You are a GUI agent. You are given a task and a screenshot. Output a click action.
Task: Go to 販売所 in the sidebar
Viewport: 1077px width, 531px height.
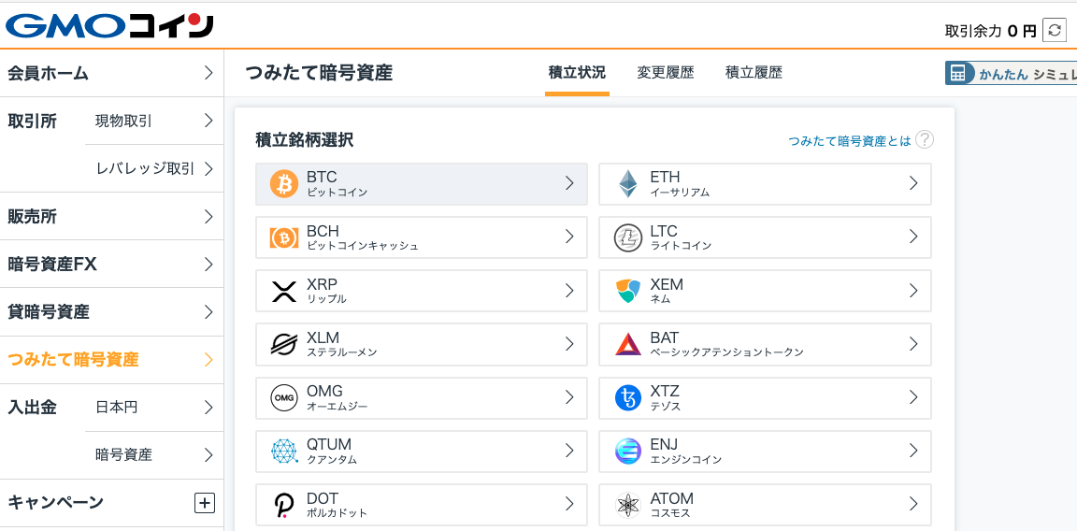111,216
